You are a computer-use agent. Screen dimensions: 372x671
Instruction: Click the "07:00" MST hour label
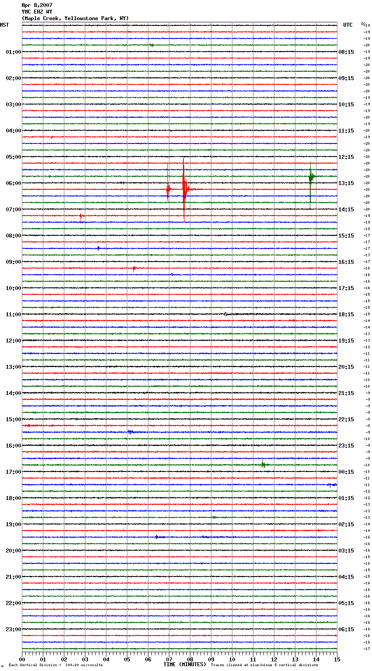14,210
